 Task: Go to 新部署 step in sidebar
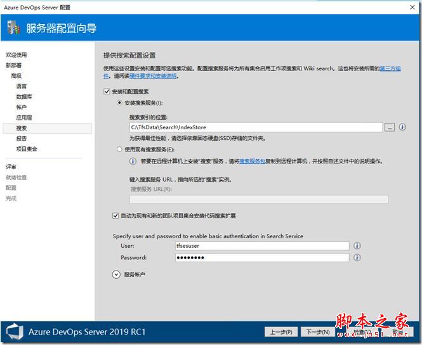[x=14, y=65]
